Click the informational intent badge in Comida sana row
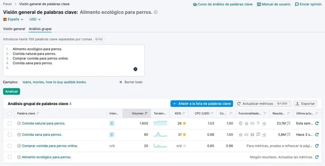This screenshot has width=325, height=166. pos(112,135)
